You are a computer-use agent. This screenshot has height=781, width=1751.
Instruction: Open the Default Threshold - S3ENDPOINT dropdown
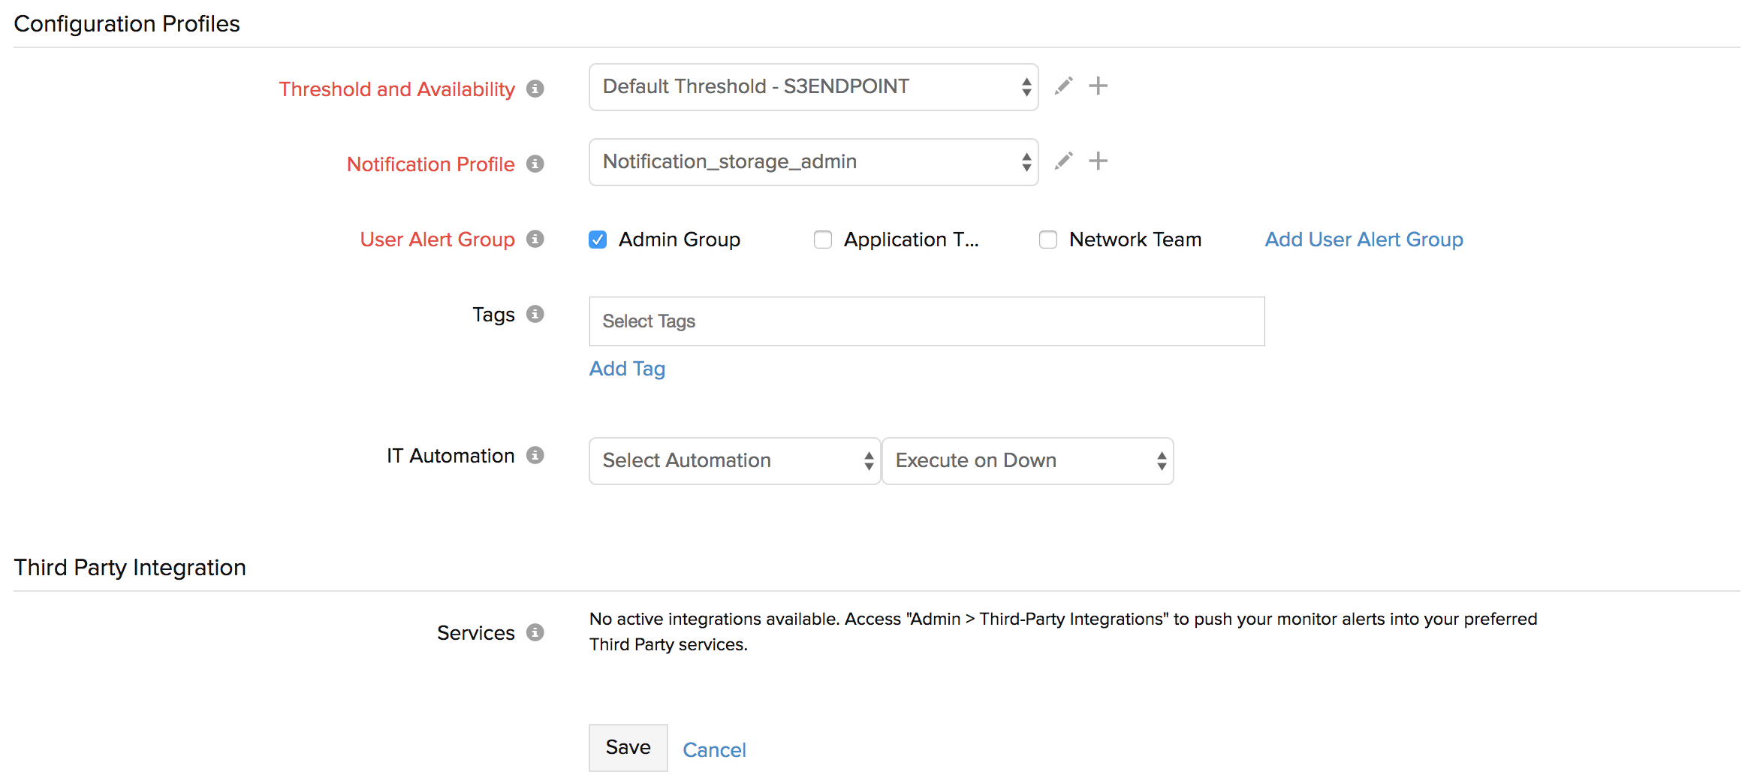813,86
